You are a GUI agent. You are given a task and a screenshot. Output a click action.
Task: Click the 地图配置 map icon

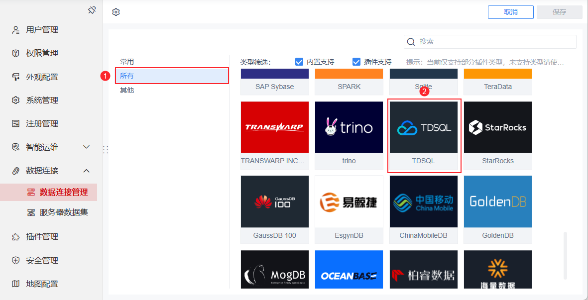(x=16, y=284)
